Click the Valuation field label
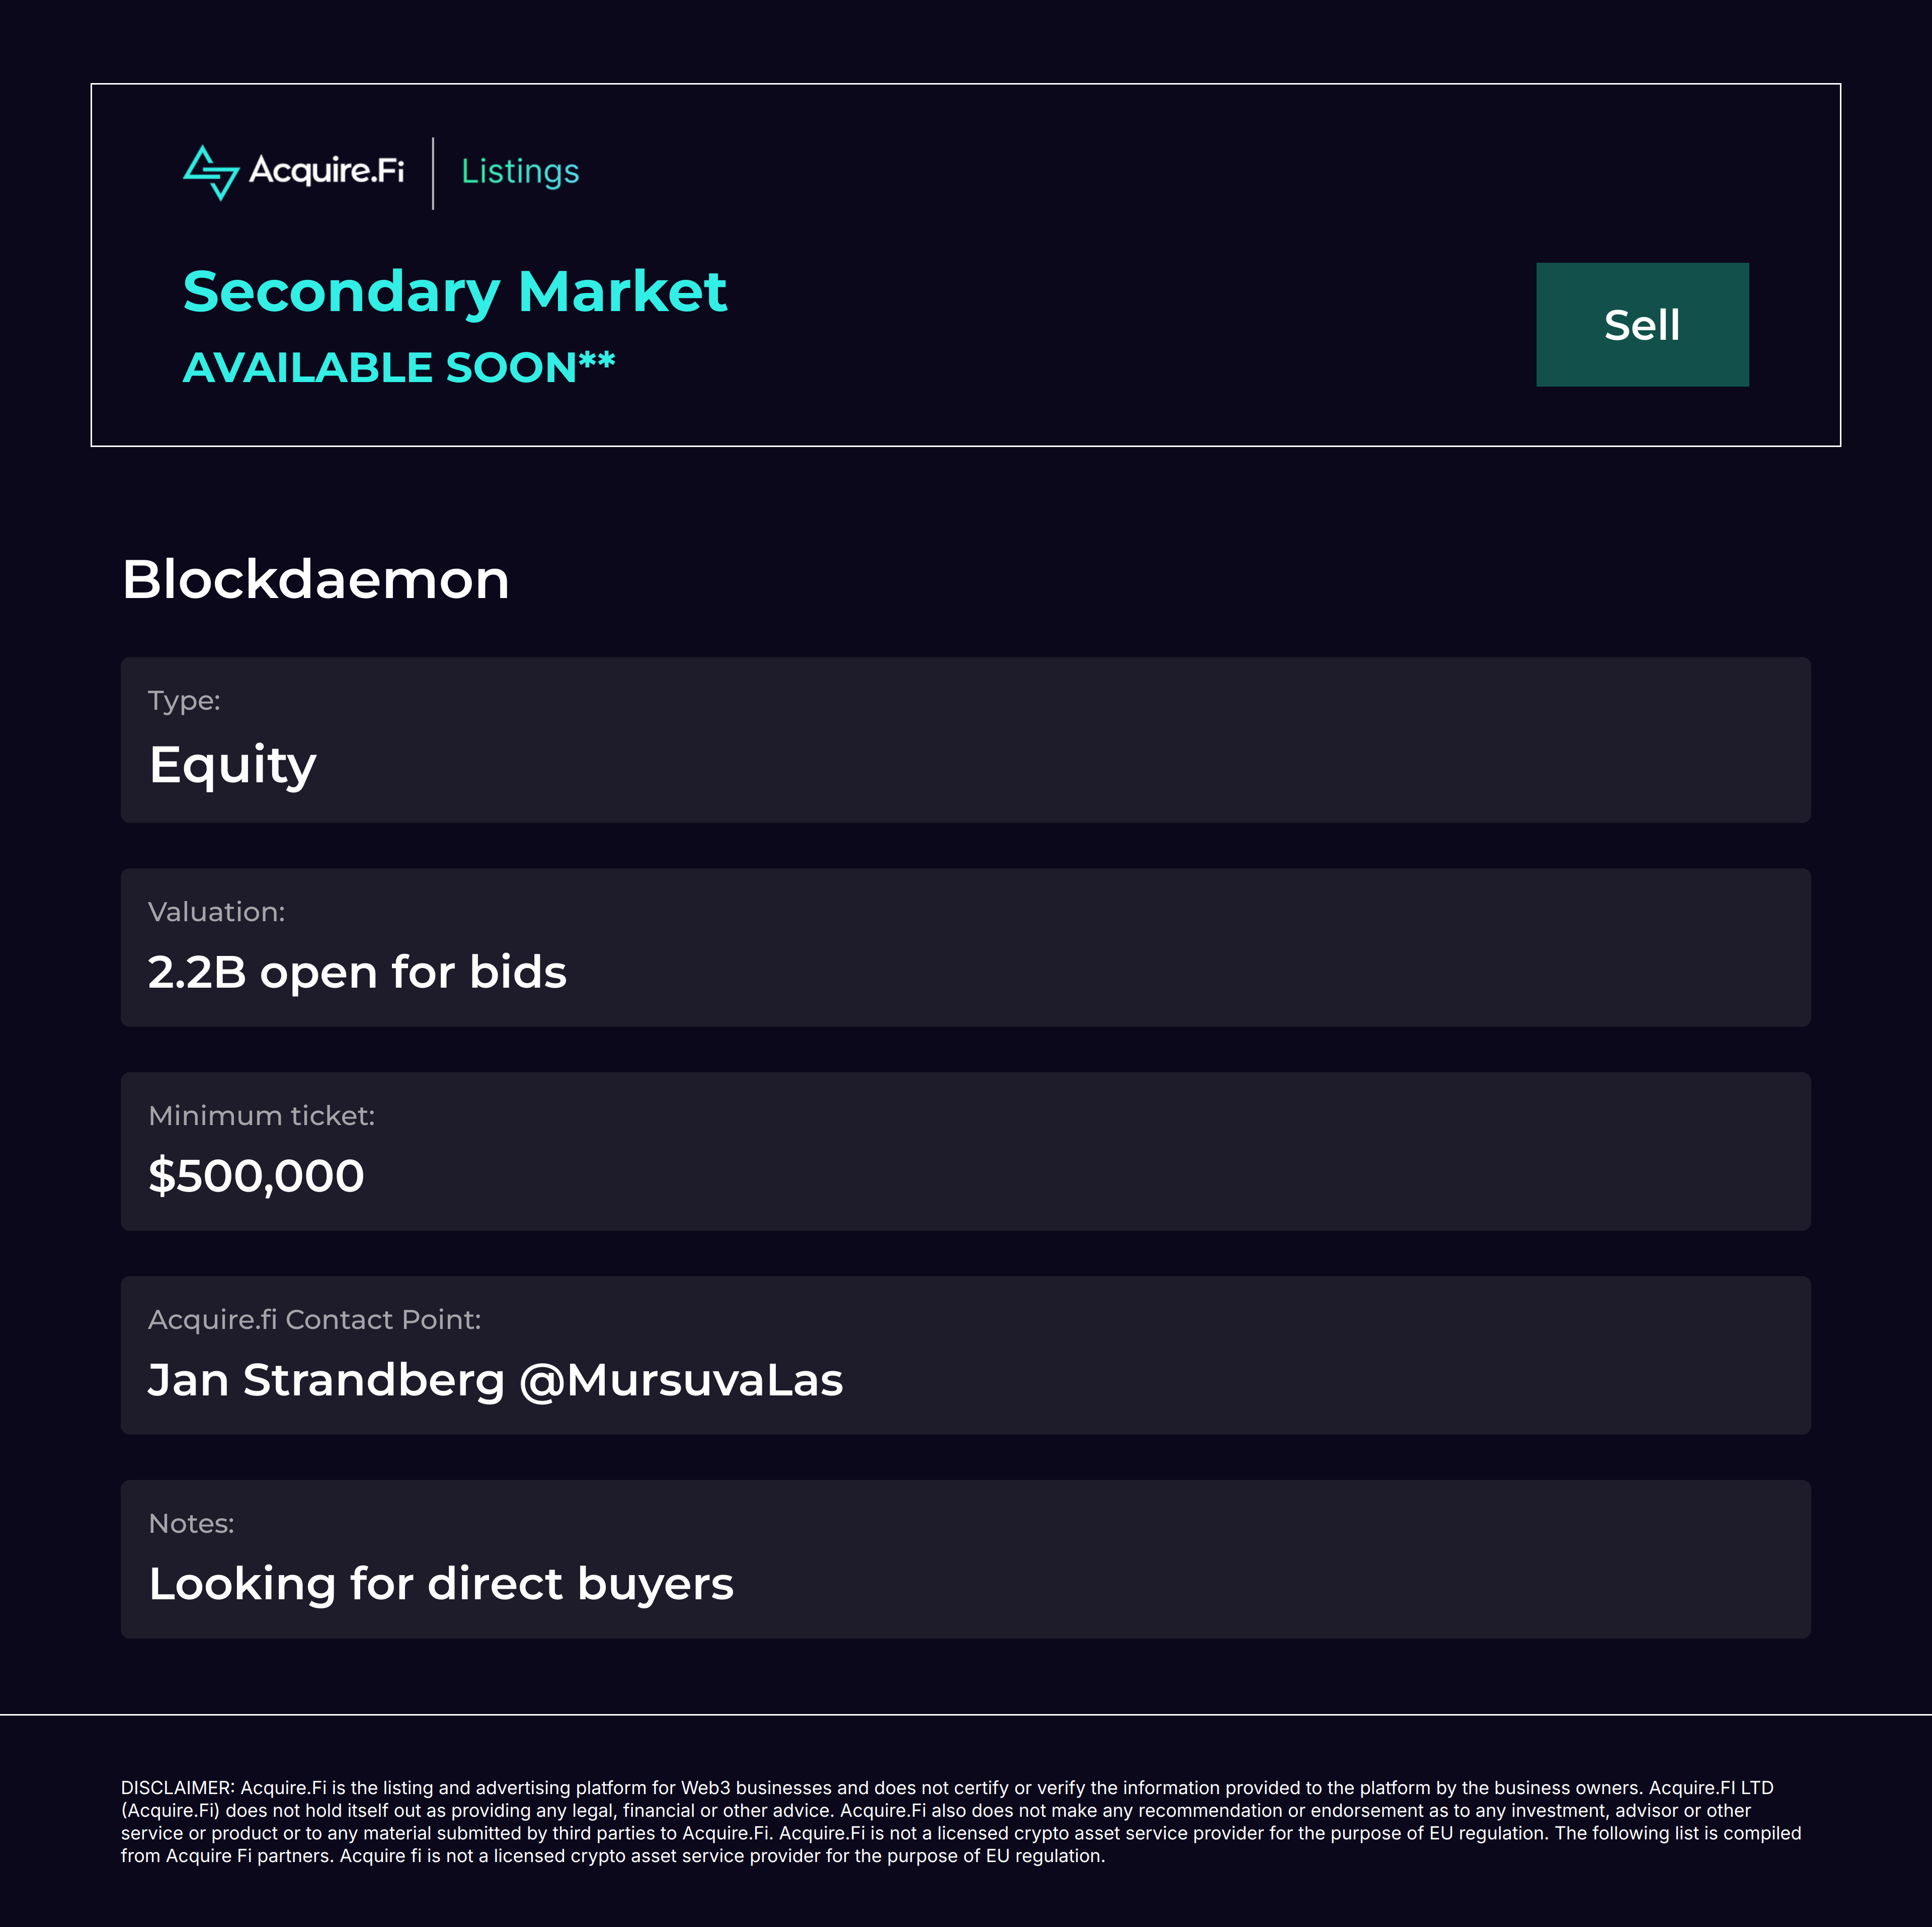The width and height of the screenshot is (1932, 1927). (216, 912)
